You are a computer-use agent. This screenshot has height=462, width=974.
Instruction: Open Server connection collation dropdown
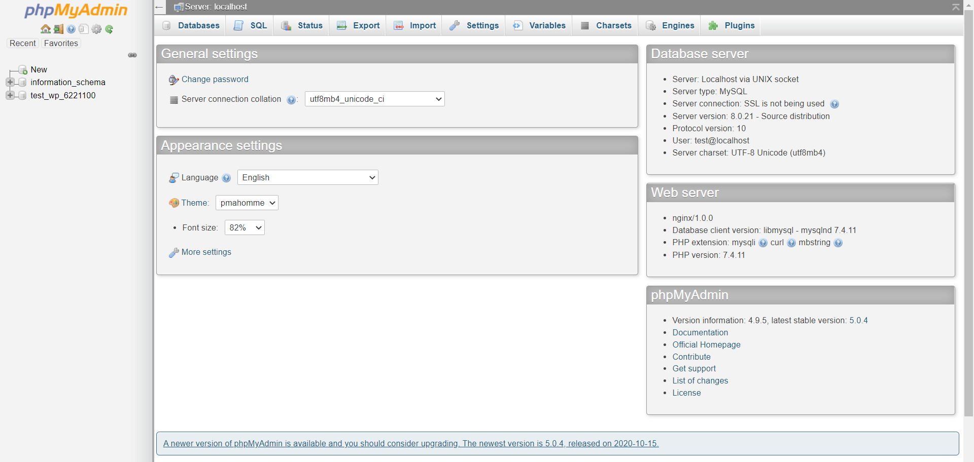(x=375, y=99)
